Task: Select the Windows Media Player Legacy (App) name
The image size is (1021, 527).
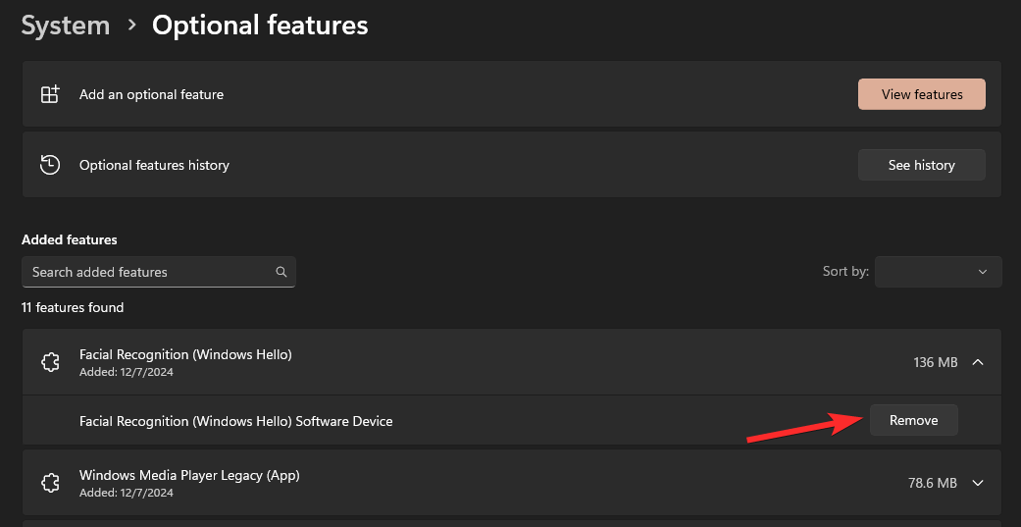Action: coord(189,475)
